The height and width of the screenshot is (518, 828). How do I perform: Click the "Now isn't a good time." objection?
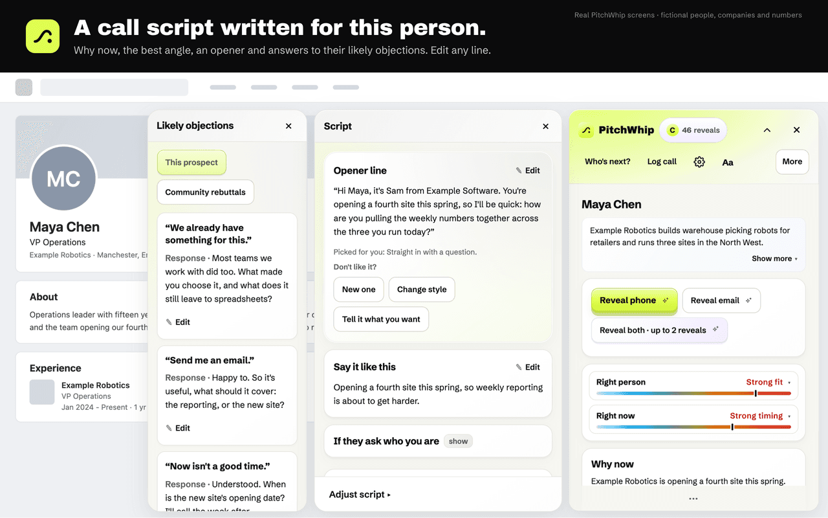click(x=217, y=466)
